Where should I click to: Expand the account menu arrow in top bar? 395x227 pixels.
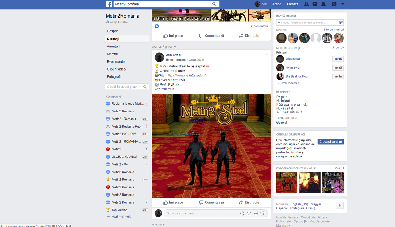(343, 4)
